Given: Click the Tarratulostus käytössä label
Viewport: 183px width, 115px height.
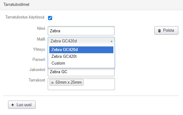Looking at the screenshot, I should [25, 17].
